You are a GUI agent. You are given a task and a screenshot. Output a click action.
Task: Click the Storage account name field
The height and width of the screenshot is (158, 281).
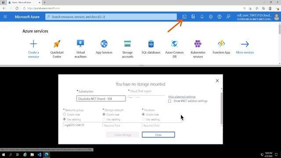[122, 126]
